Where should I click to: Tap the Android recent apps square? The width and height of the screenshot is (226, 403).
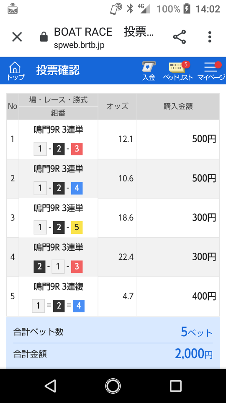coord(176,386)
